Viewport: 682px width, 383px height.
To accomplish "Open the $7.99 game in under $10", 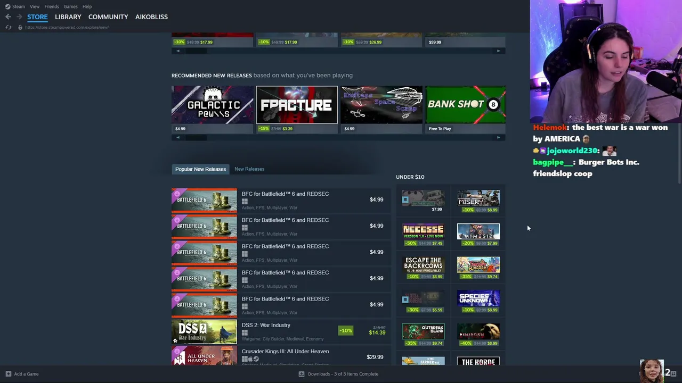I will [x=423, y=202].
